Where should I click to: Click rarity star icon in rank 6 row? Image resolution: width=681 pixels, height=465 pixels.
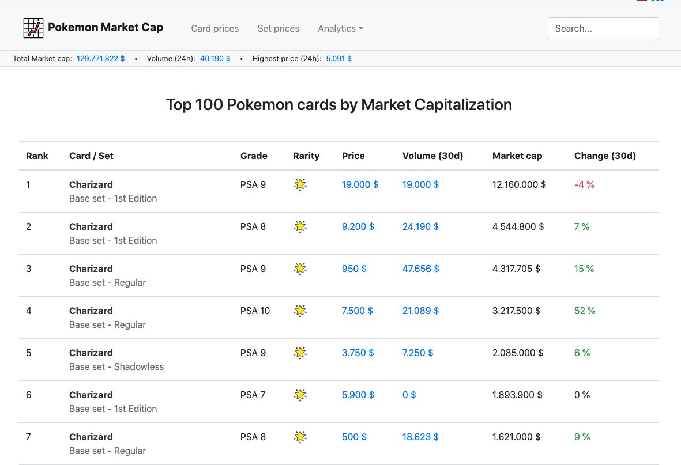(x=300, y=395)
